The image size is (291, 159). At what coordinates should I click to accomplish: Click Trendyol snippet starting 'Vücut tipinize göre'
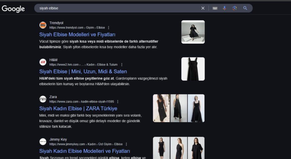point(99,44)
